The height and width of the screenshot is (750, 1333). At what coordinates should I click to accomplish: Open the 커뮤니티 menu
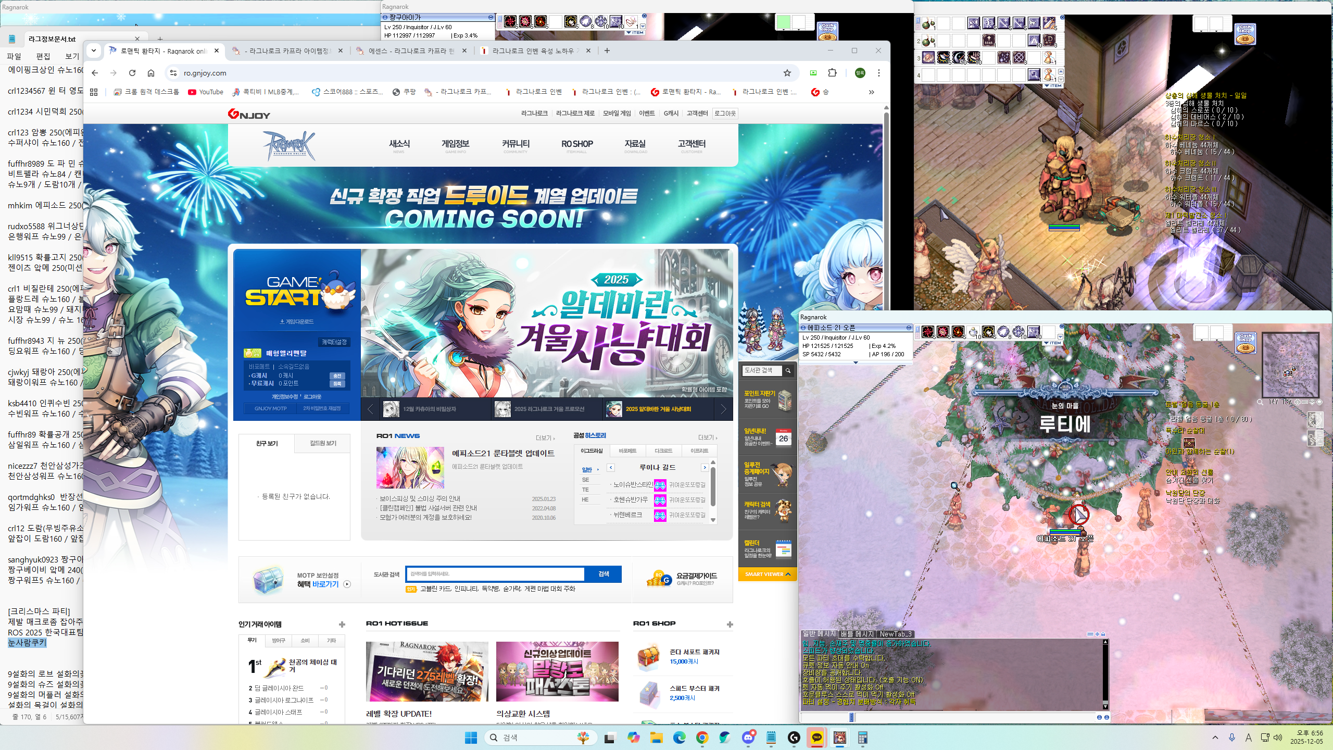pyautogui.click(x=515, y=144)
